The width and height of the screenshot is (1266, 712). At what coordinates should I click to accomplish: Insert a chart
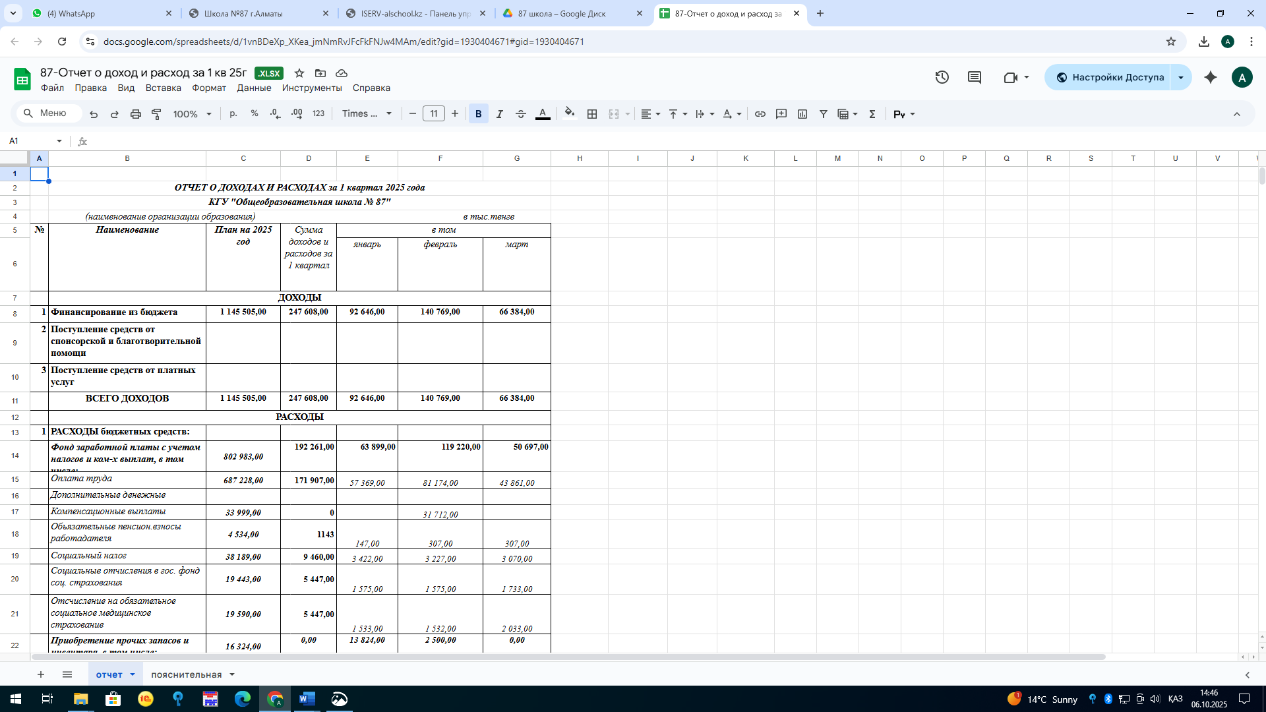coord(802,114)
